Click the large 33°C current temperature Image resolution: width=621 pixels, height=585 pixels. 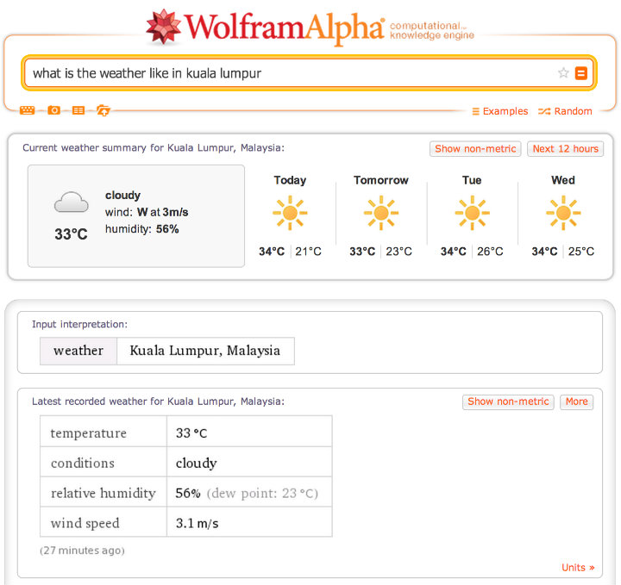coord(71,234)
